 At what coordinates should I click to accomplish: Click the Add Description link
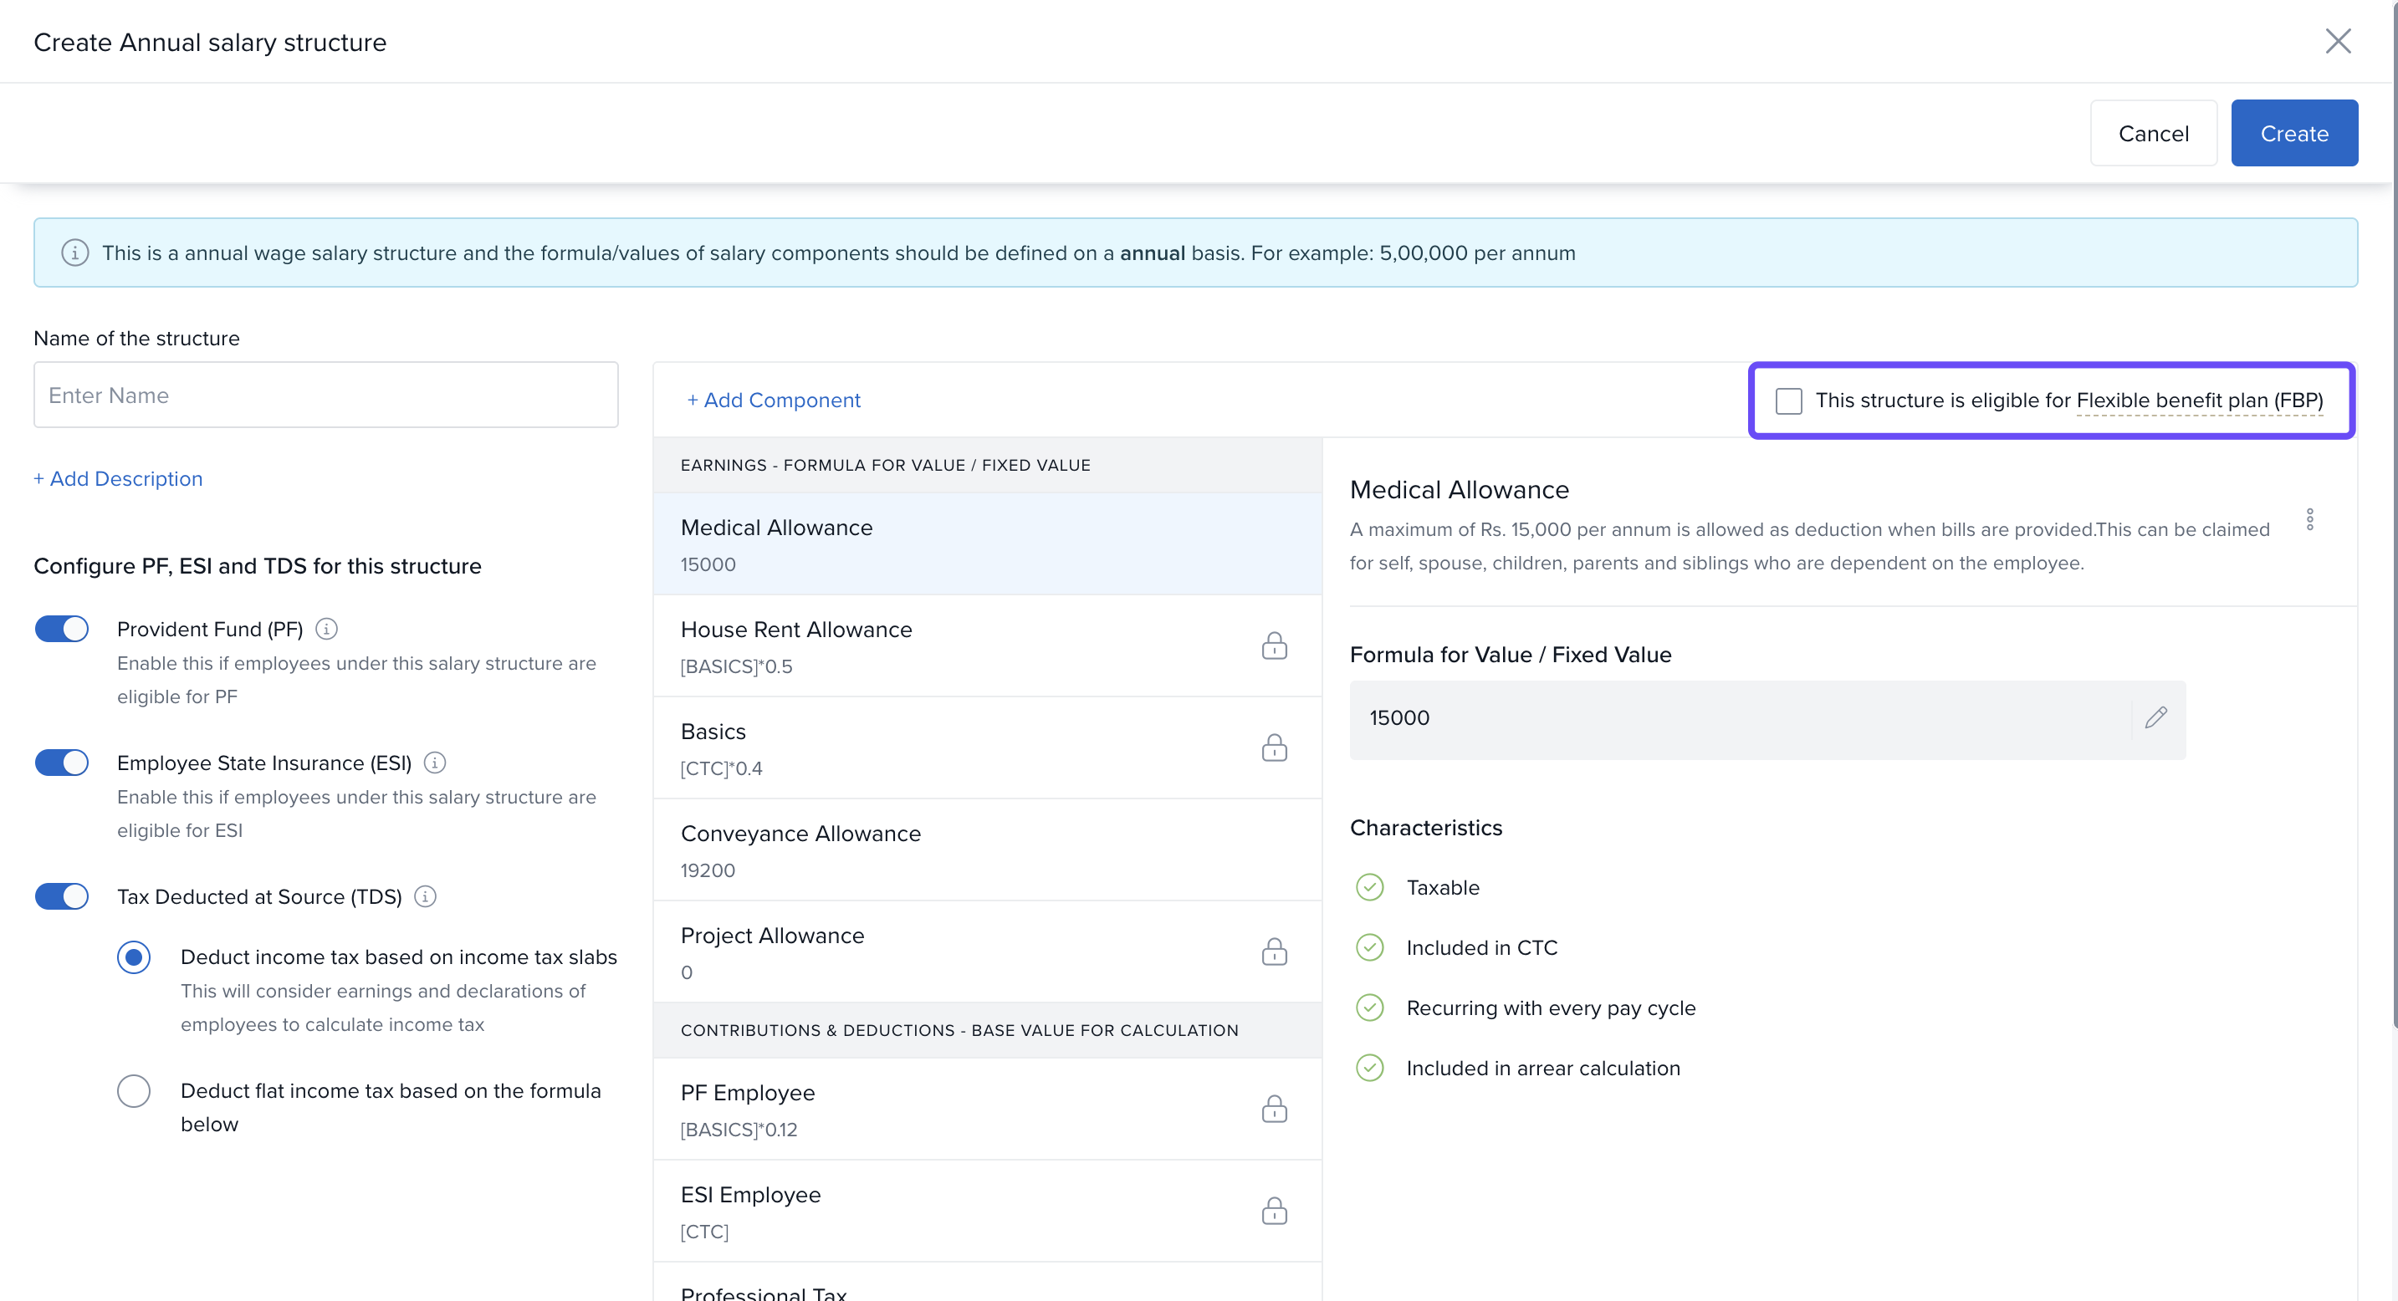pyautogui.click(x=118, y=478)
